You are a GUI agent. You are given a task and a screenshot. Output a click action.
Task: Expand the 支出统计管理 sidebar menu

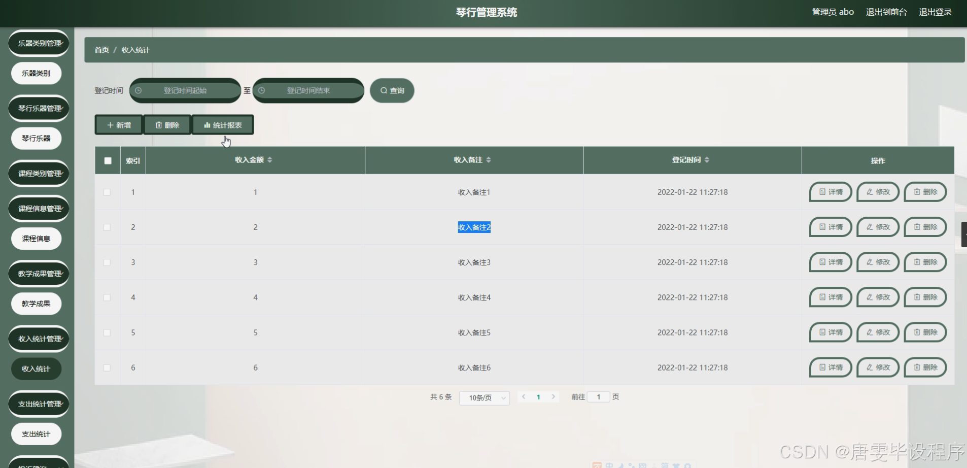click(39, 404)
